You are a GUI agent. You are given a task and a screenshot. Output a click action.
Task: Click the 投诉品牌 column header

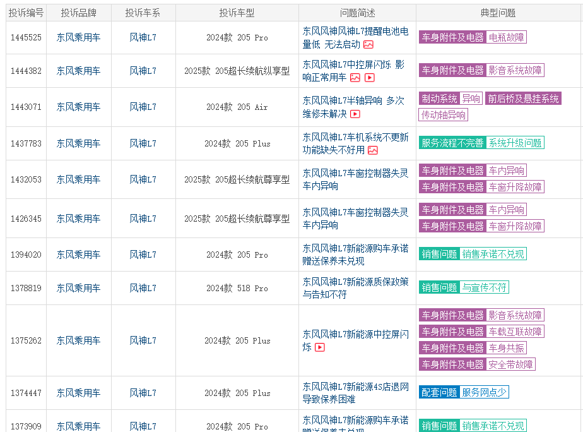click(x=78, y=13)
